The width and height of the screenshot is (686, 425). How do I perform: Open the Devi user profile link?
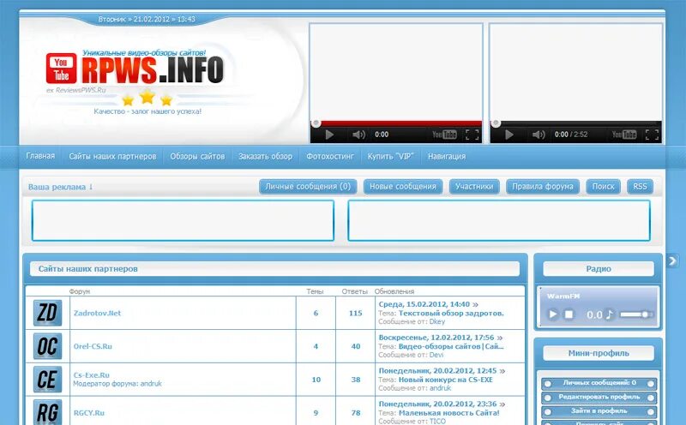[x=436, y=355]
